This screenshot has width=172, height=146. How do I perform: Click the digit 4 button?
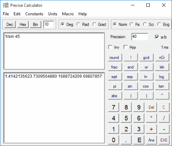114,118
